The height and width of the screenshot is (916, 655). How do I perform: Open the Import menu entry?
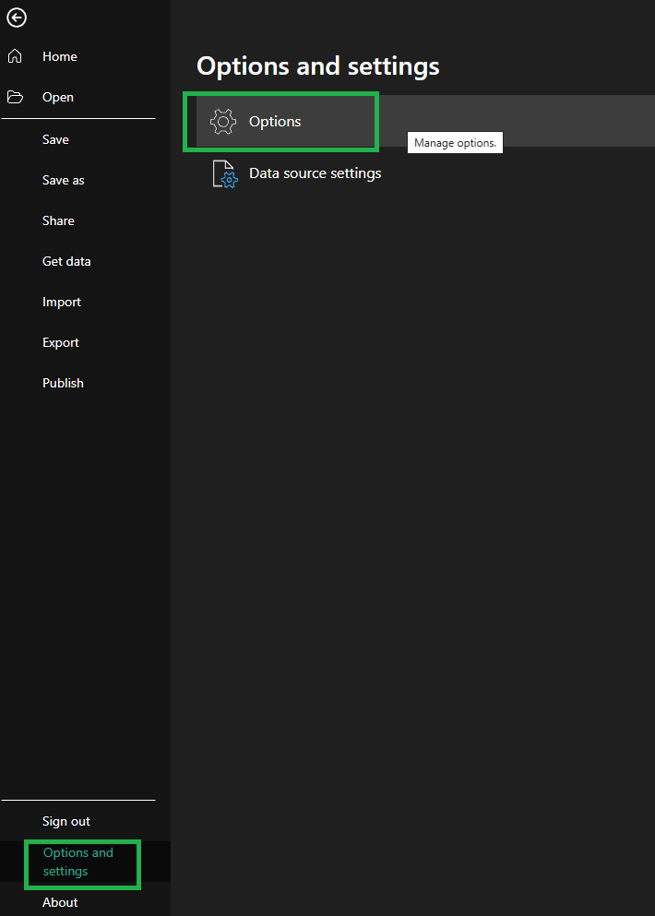click(62, 302)
